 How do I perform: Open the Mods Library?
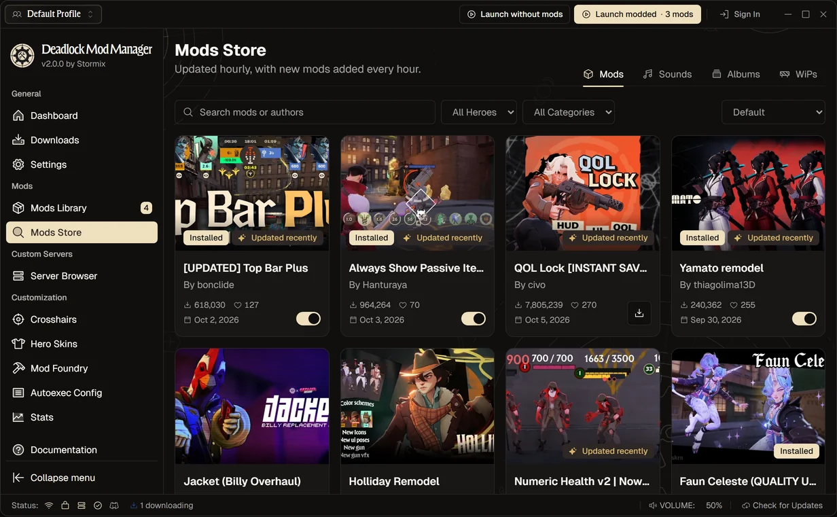82,208
